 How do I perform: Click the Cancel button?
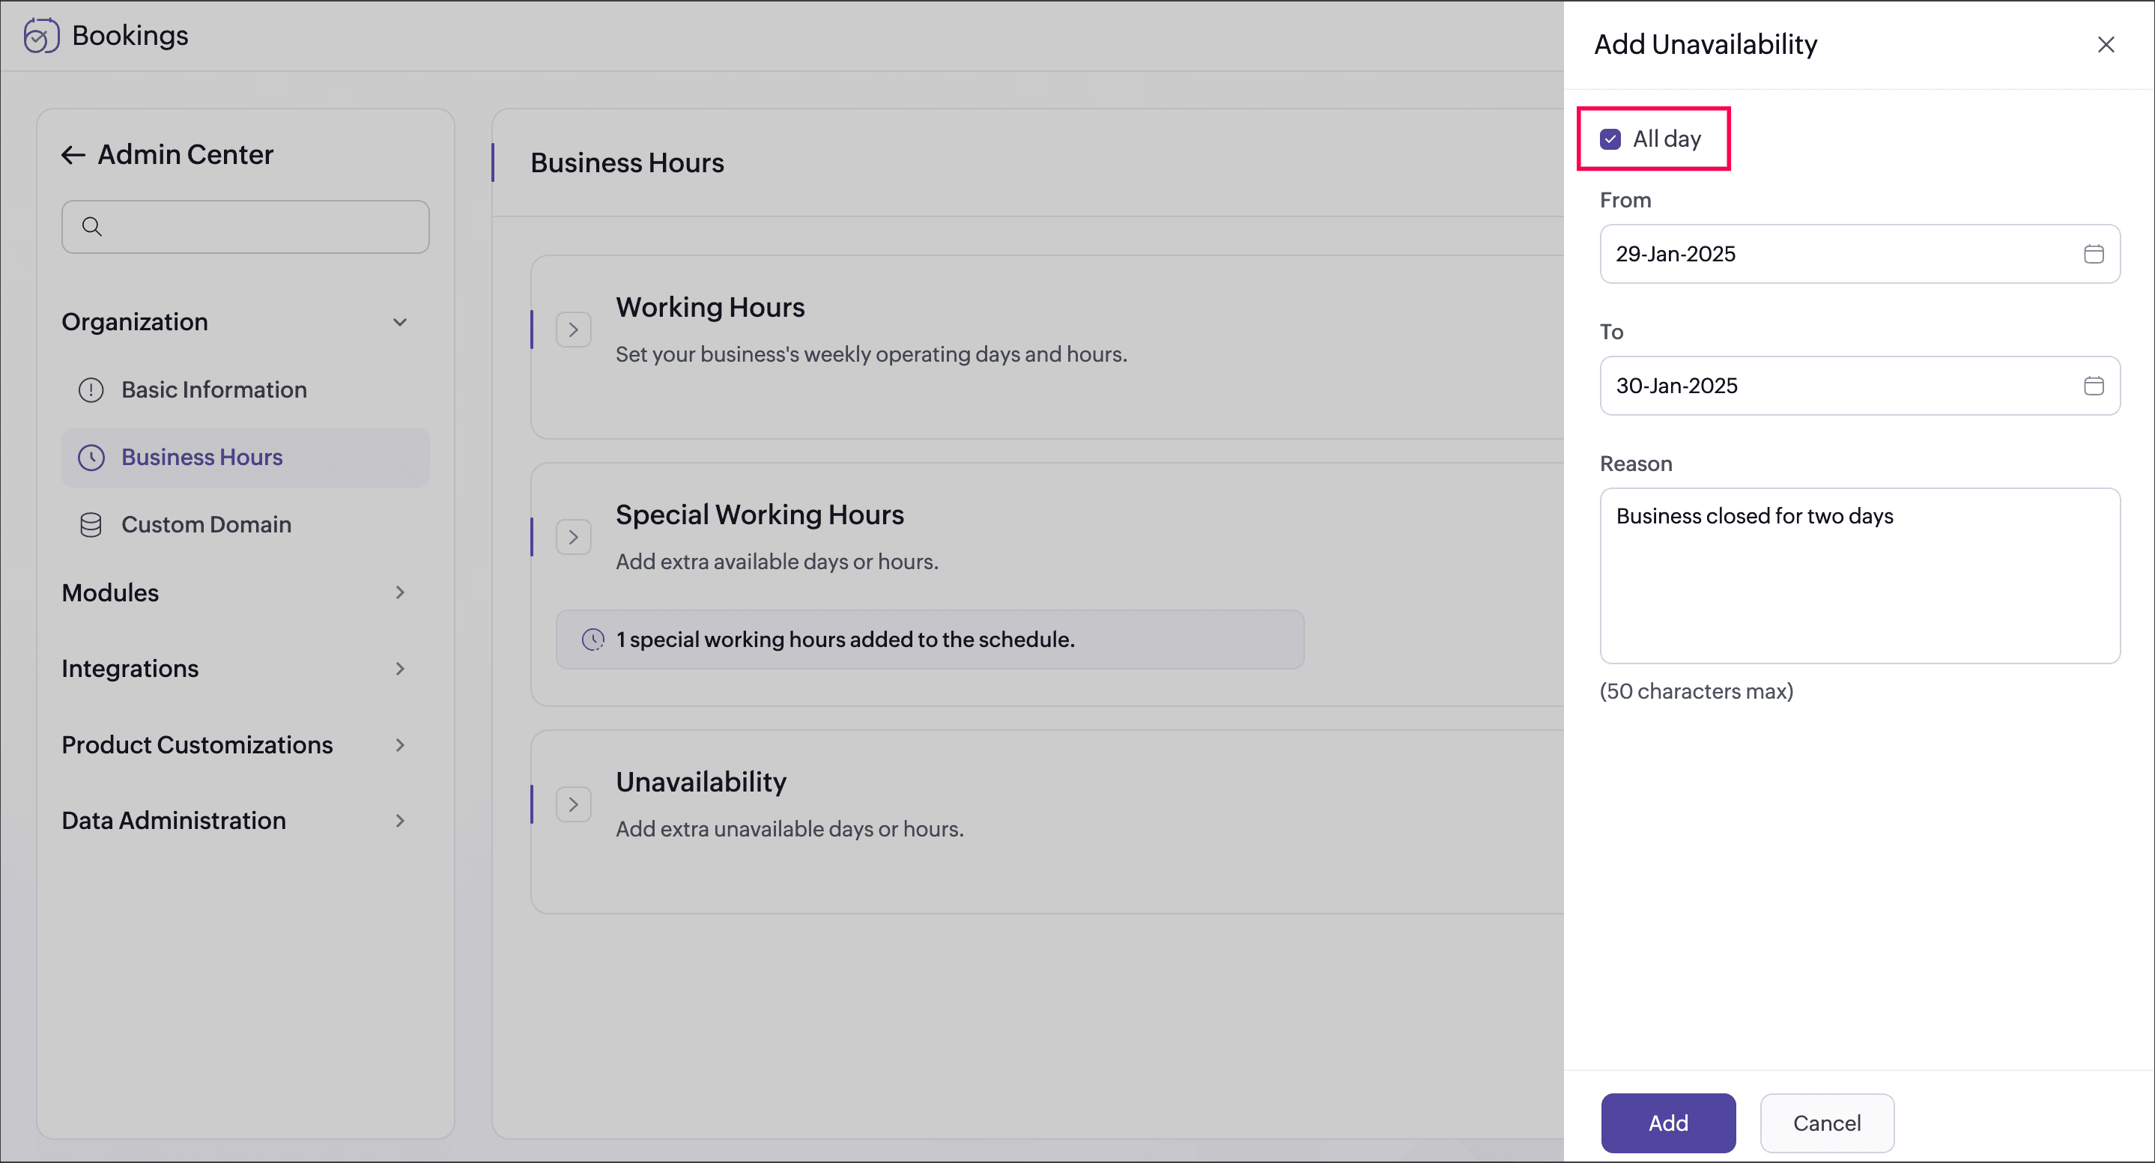1827,1123
